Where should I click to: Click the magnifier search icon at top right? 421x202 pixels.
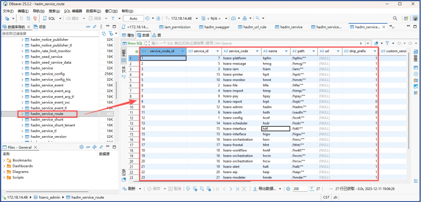point(395,19)
